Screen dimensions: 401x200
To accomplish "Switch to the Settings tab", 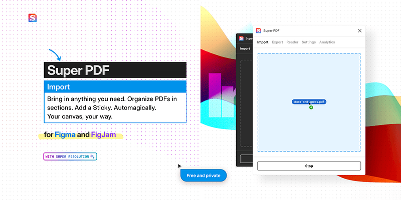I will tap(309, 42).
